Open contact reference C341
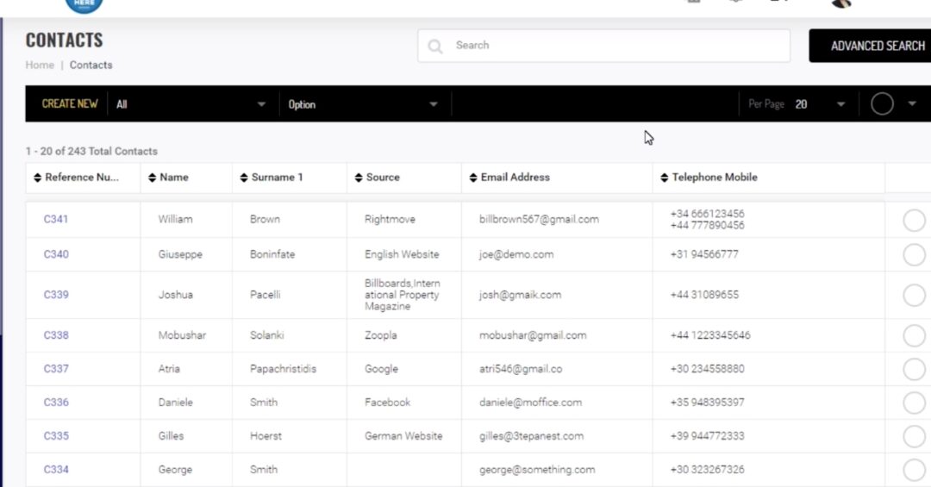931x487 pixels. pyautogui.click(x=56, y=219)
